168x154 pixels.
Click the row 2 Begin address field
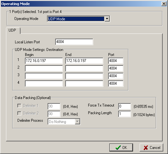click(44, 68)
